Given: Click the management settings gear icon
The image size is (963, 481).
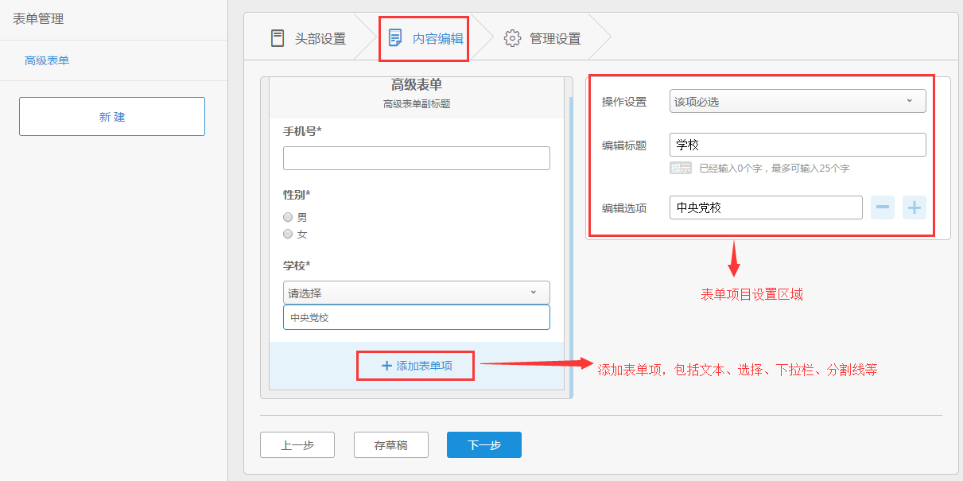Looking at the screenshot, I should click(512, 38).
